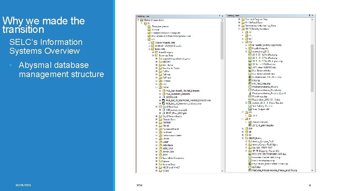Click the CNDDB folder icon
341x191 pixels.
tap(160, 123)
